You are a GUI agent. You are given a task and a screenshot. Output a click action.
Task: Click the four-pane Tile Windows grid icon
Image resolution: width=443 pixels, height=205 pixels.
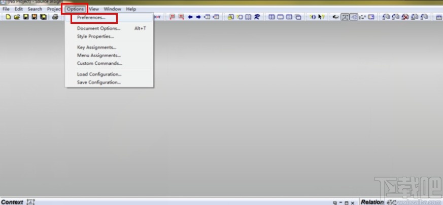271,17
